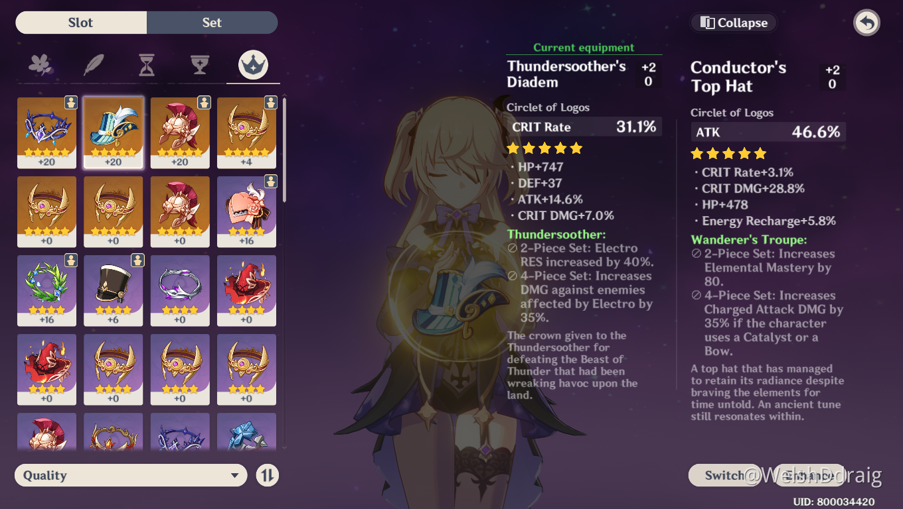This screenshot has height=509, width=903.
Task: Select the green laurel wreath +16 artifact
Action: tap(46, 290)
